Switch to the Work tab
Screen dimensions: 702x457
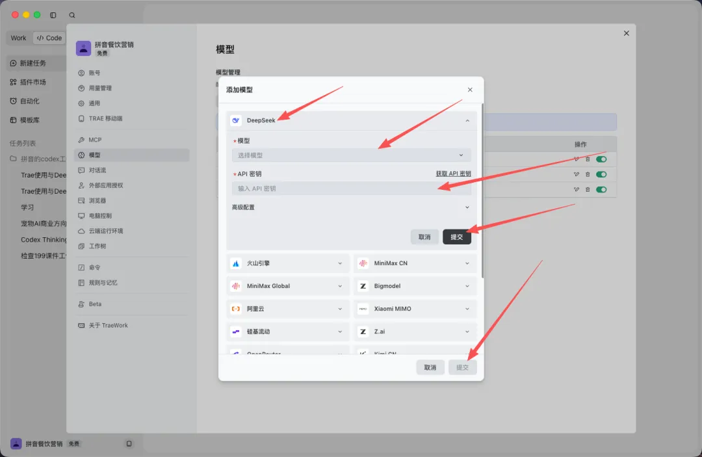click(18, 38)
